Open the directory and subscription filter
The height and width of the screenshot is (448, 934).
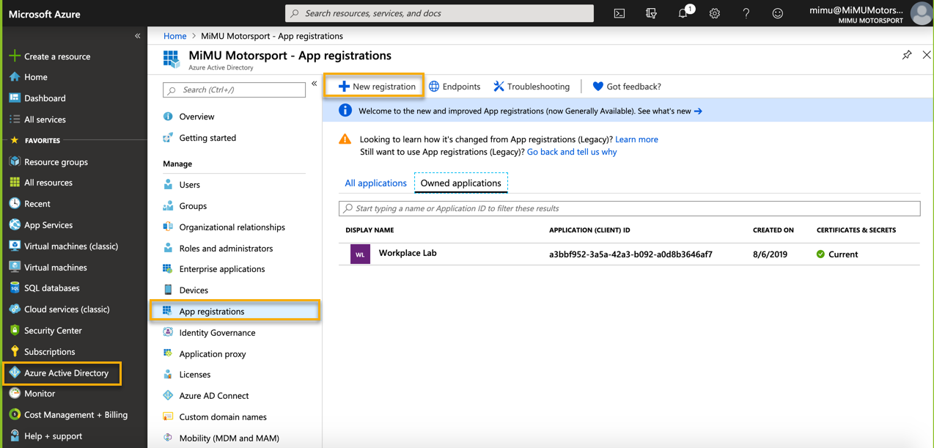pyautogui.click(x=651, y=13)
